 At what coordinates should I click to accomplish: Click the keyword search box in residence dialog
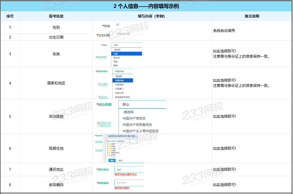point(122,141)
